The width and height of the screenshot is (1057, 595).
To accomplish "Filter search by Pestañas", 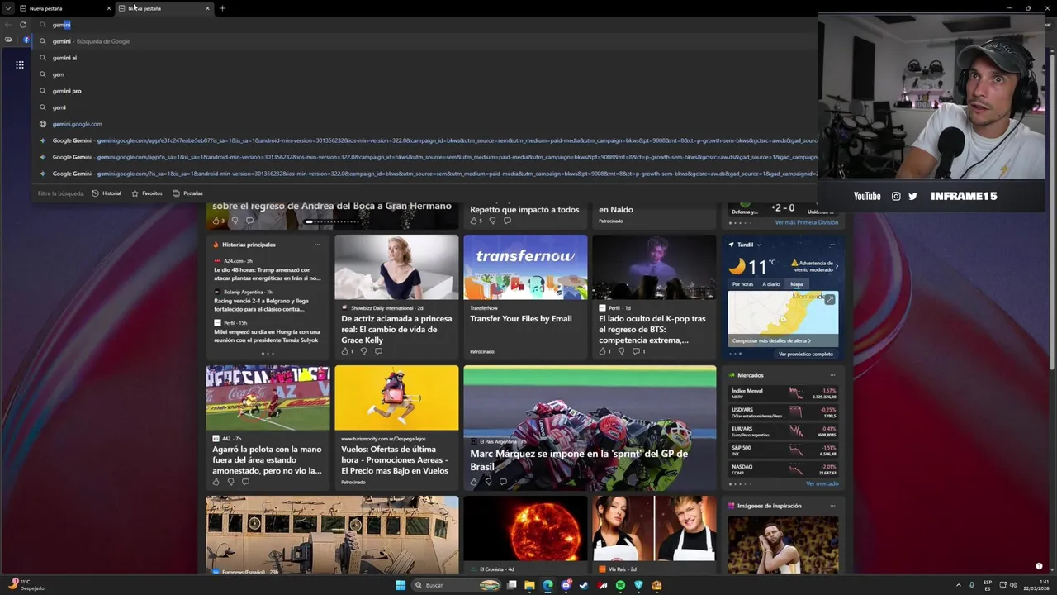I will pyautogui.click(x=187, y=193).
